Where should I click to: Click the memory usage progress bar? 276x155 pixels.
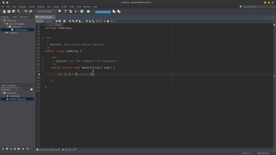point(103,12)
